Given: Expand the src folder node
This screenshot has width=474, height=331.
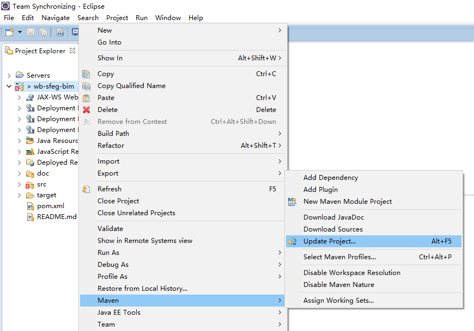Looking at the screenshot, I should [x=20, y=184].
